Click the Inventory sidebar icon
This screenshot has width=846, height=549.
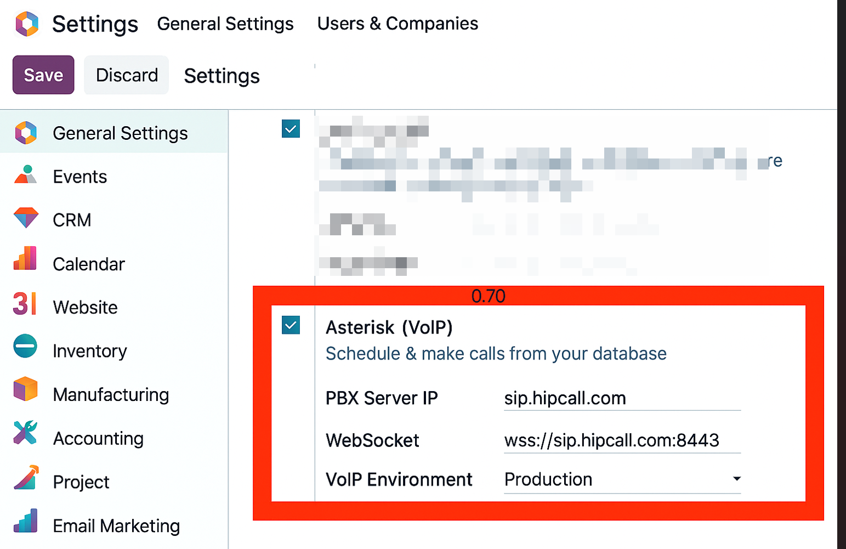click(25, 346)
